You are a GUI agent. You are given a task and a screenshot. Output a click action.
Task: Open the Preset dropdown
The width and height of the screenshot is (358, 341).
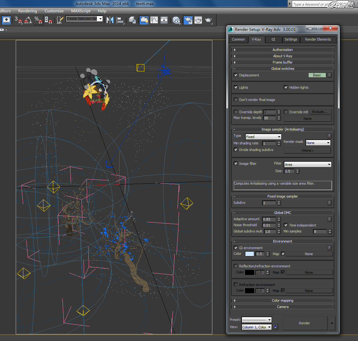point(257,320)
